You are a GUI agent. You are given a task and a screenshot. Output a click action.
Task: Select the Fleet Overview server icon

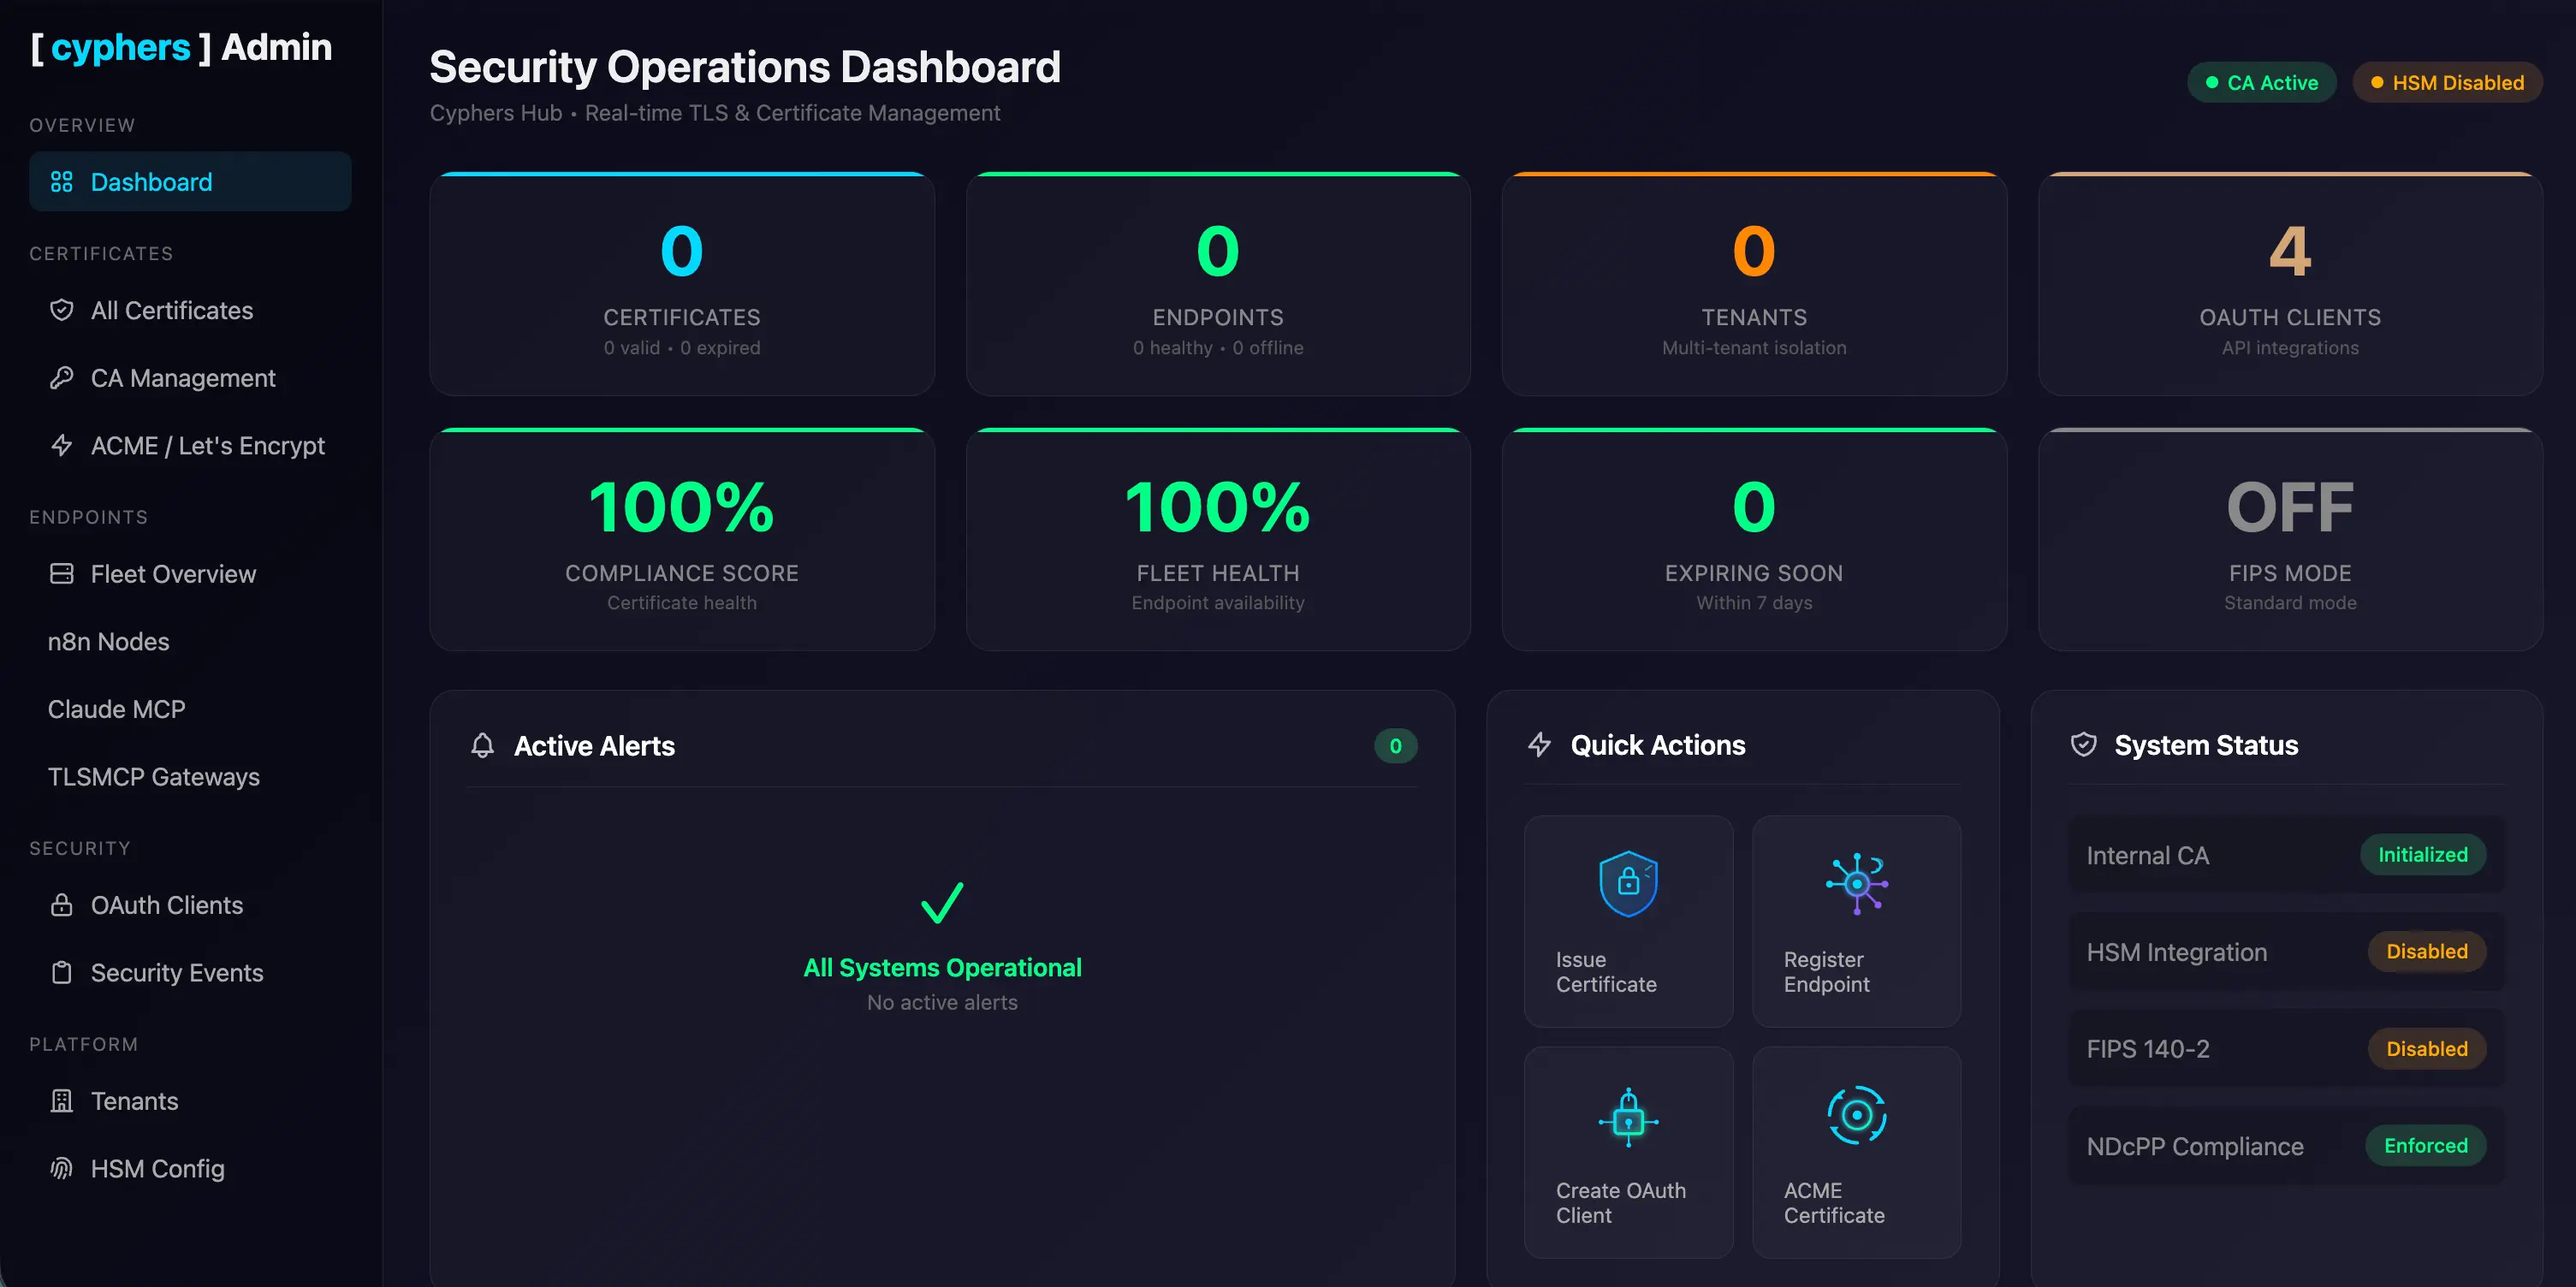point(62,573)
